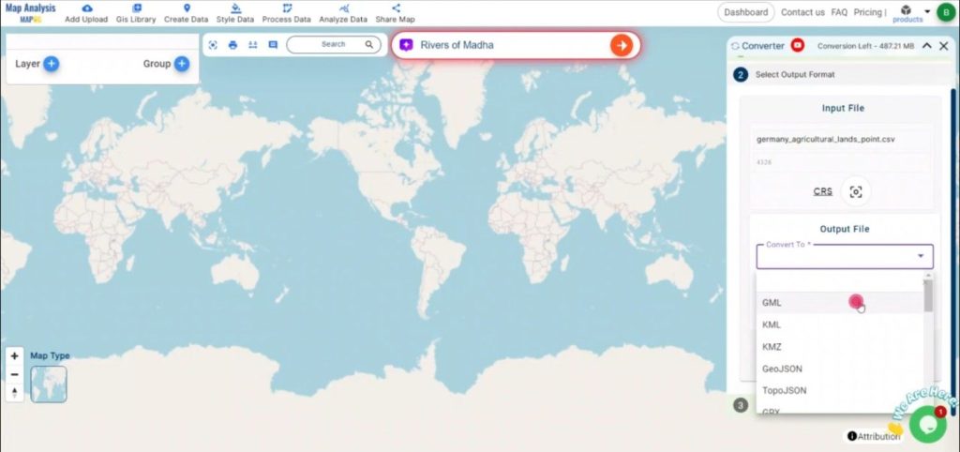Go to the Pricing link
This screenshot has height=452, width=960.
pos(868,12)
